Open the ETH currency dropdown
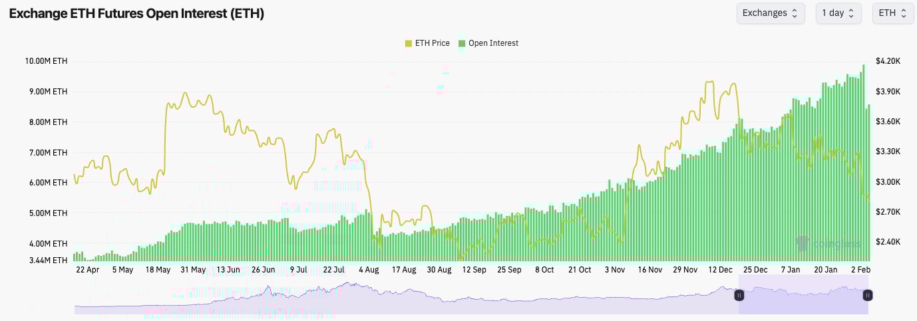The width and height of the screenshot is (917, 321). 893,13
